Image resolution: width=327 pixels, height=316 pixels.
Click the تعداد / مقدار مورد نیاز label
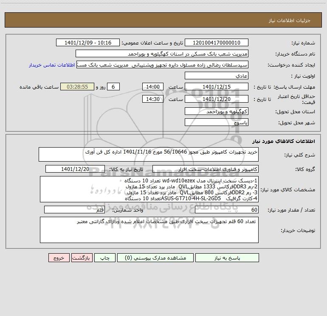[291, 210]
